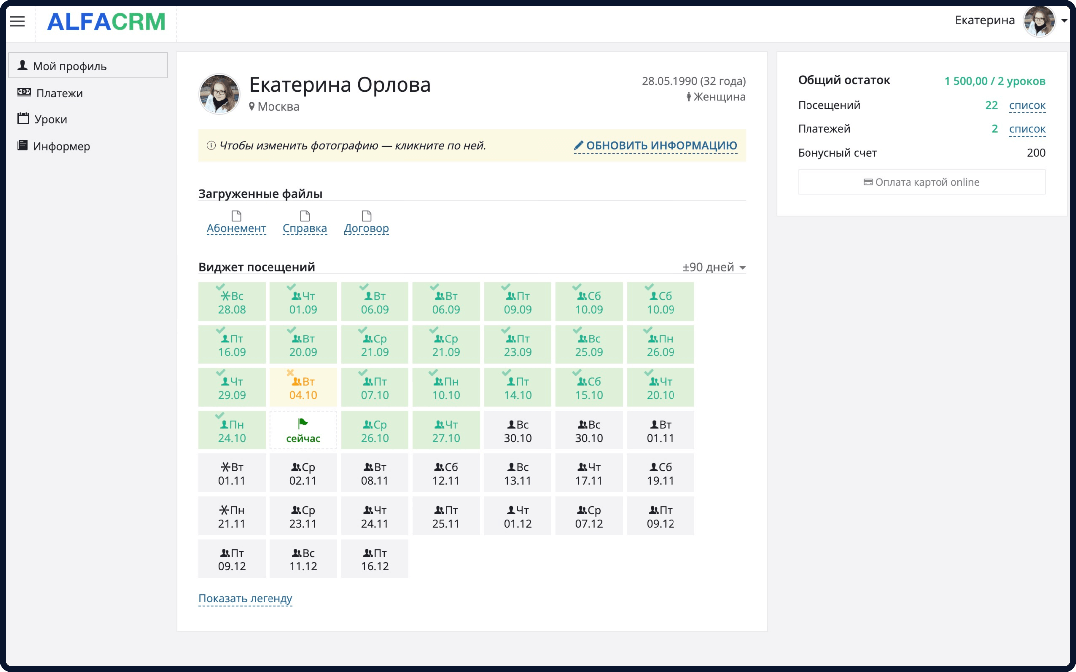Select the Платежи icon in the sidebar

pyautogui.click(x=23, y=92)
